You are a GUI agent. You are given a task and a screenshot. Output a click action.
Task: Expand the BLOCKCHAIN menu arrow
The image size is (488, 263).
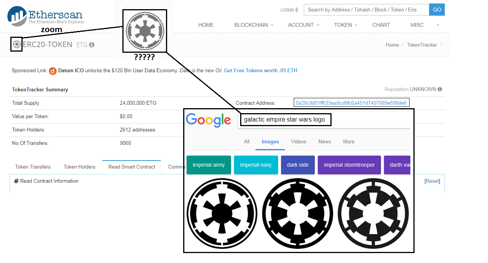point(272,25)
